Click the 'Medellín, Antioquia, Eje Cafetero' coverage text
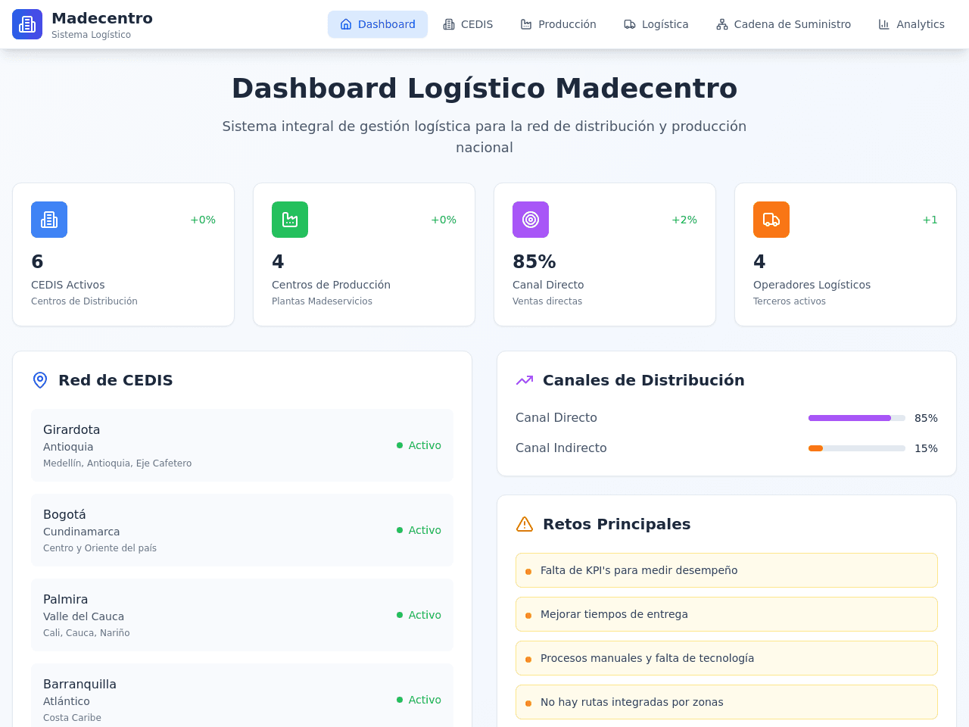Screen dimensions: 969x727 (x=117, y=463)
